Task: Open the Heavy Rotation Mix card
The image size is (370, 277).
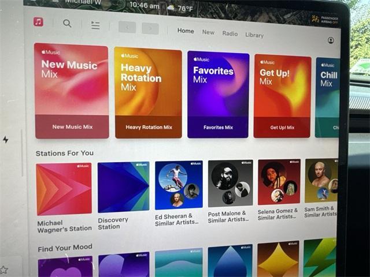Action: (148, 92)
